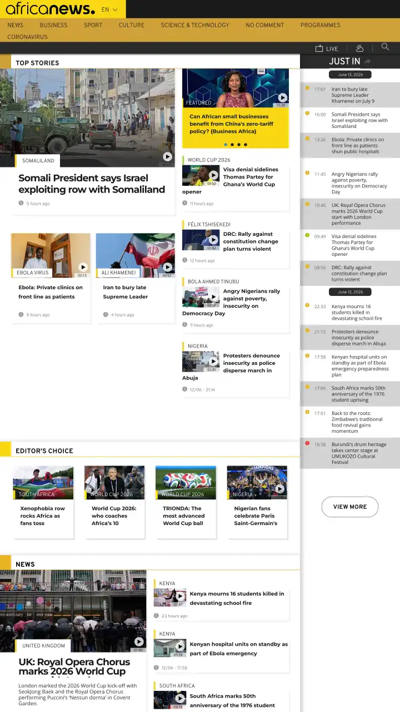Open the NEWS menu item
The width and height of the screenshot is (400, 712).
15,25
